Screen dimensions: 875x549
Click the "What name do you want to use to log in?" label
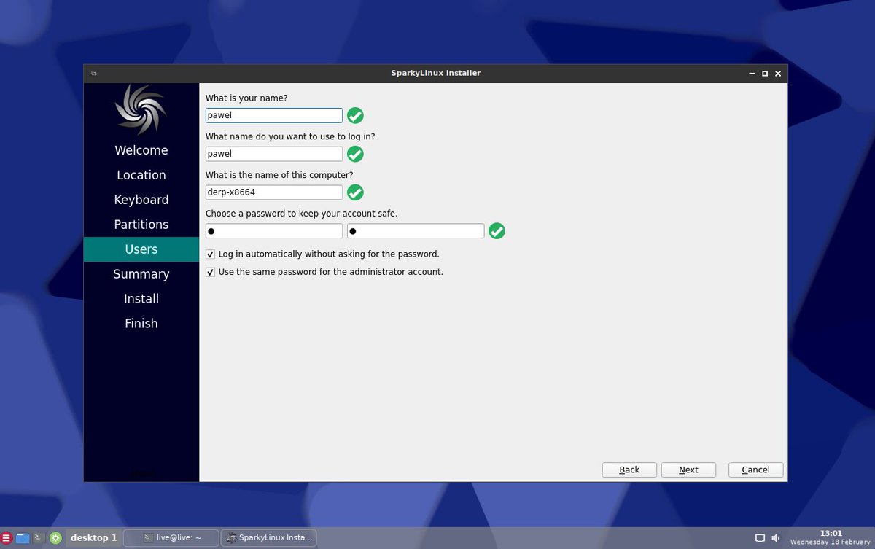click(x=290, y=136)
